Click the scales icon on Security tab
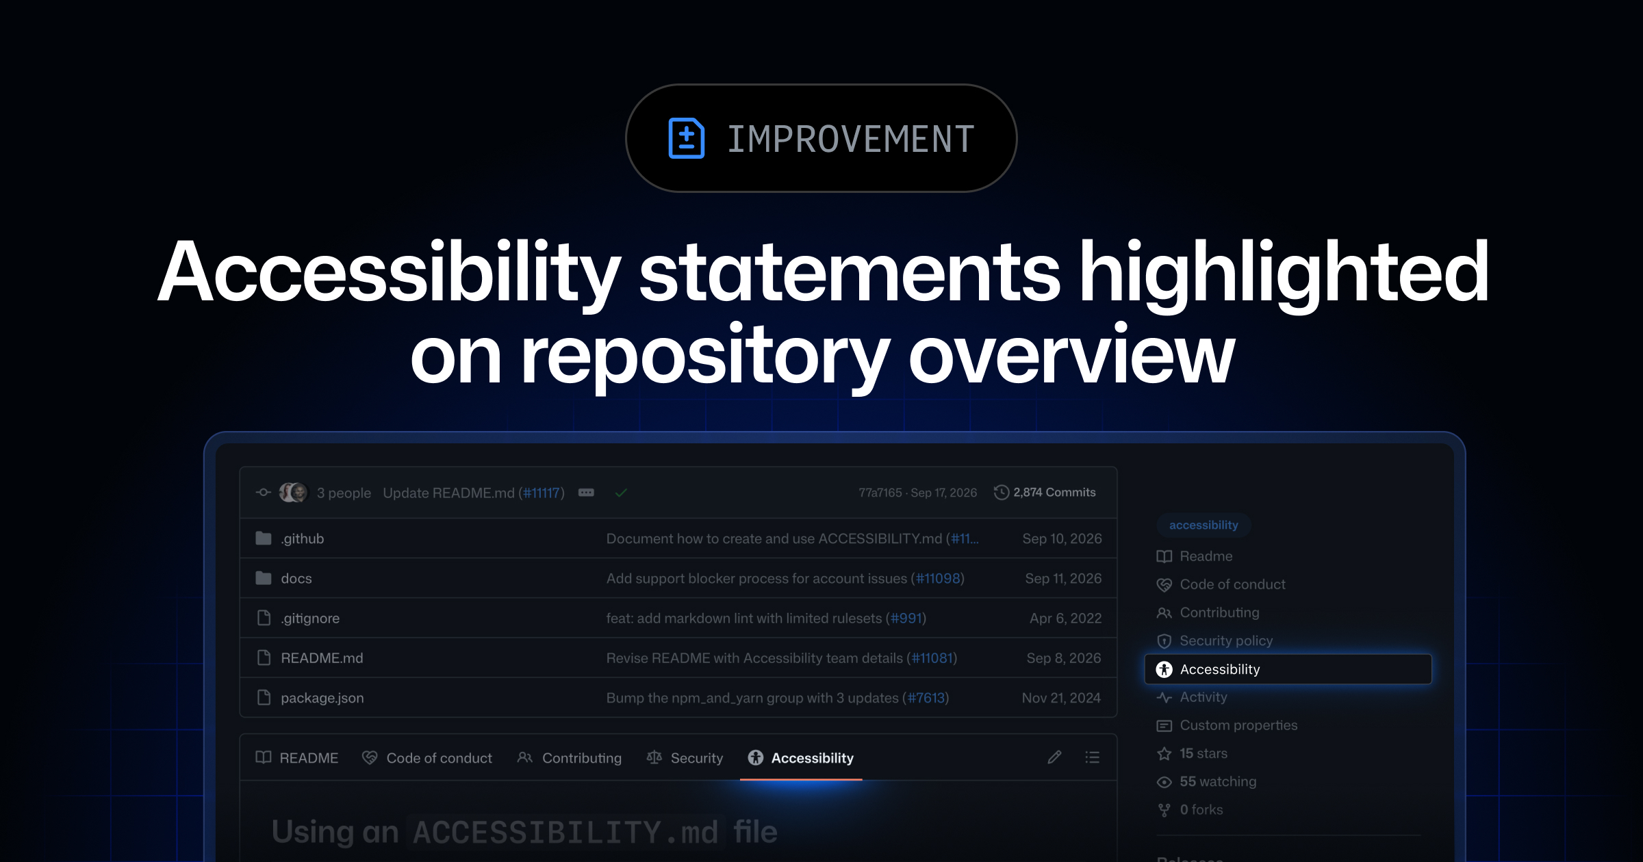The width and height of the screenshot is (1643, 862). (654, 757)
